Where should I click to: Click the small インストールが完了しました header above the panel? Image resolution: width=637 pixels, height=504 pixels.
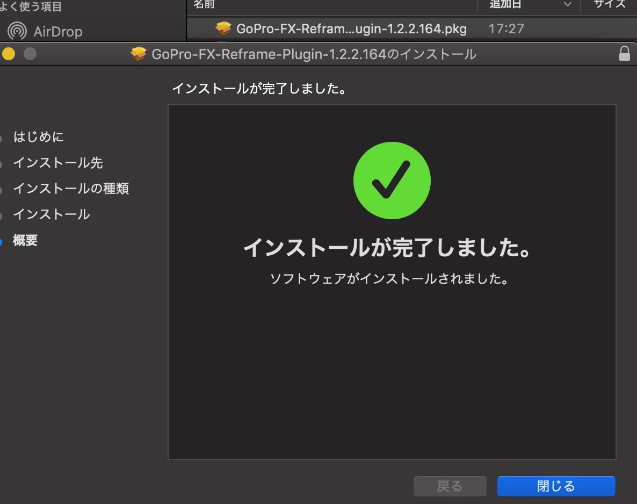[259, 88]
